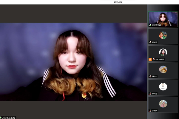Click the muted mic icon on the dog-avatar tile

[x=150, y=76]
